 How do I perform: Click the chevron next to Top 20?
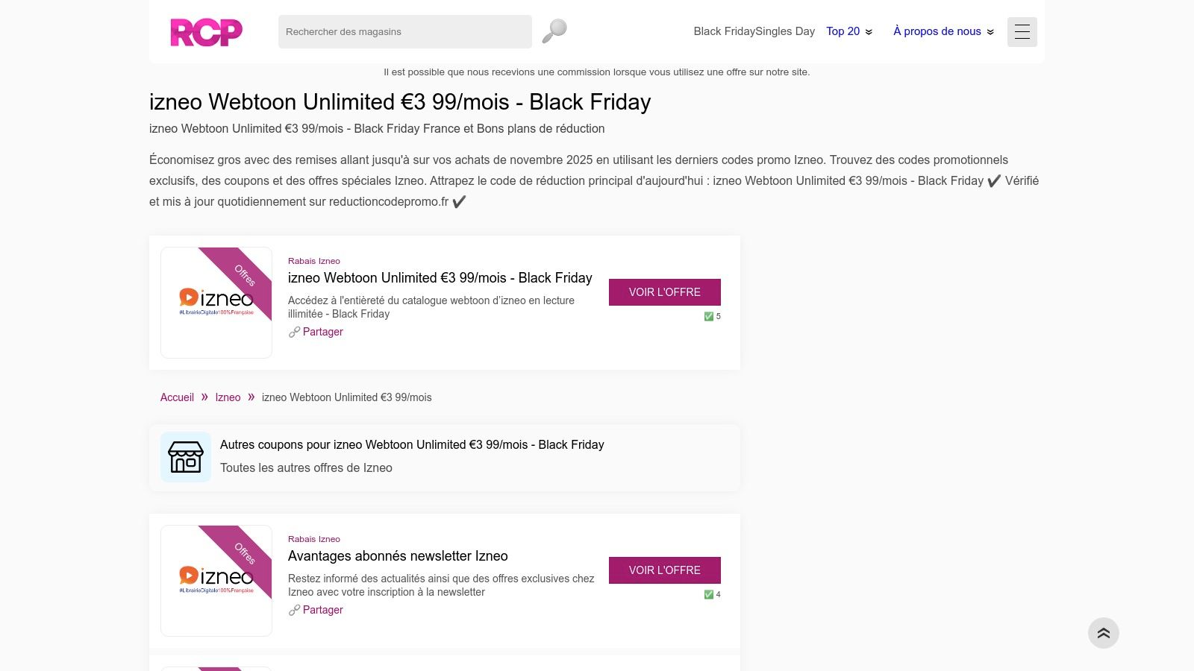tap(868, 32)
